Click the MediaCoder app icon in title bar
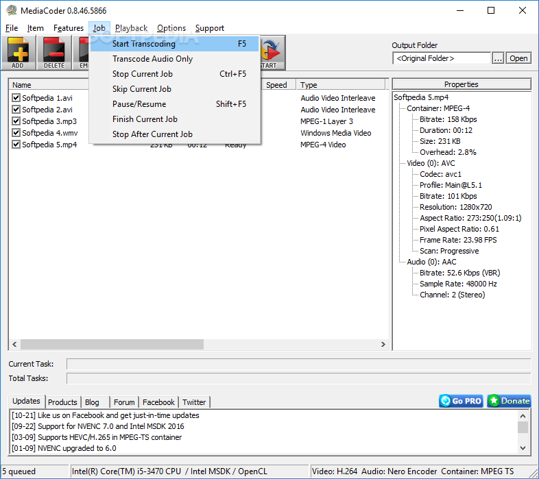The width and height of the screenshot is (539, 479). tap(12, 10)
